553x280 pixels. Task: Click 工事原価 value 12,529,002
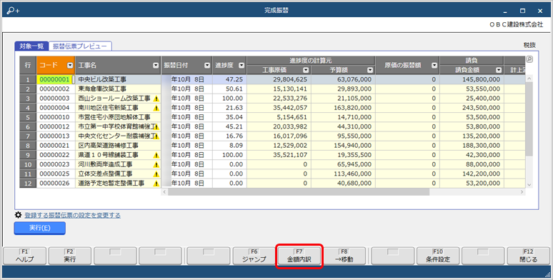279,146
